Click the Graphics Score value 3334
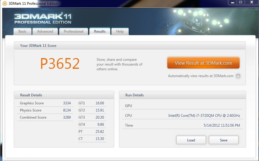The image size is (259, 161). click(67, 103)
